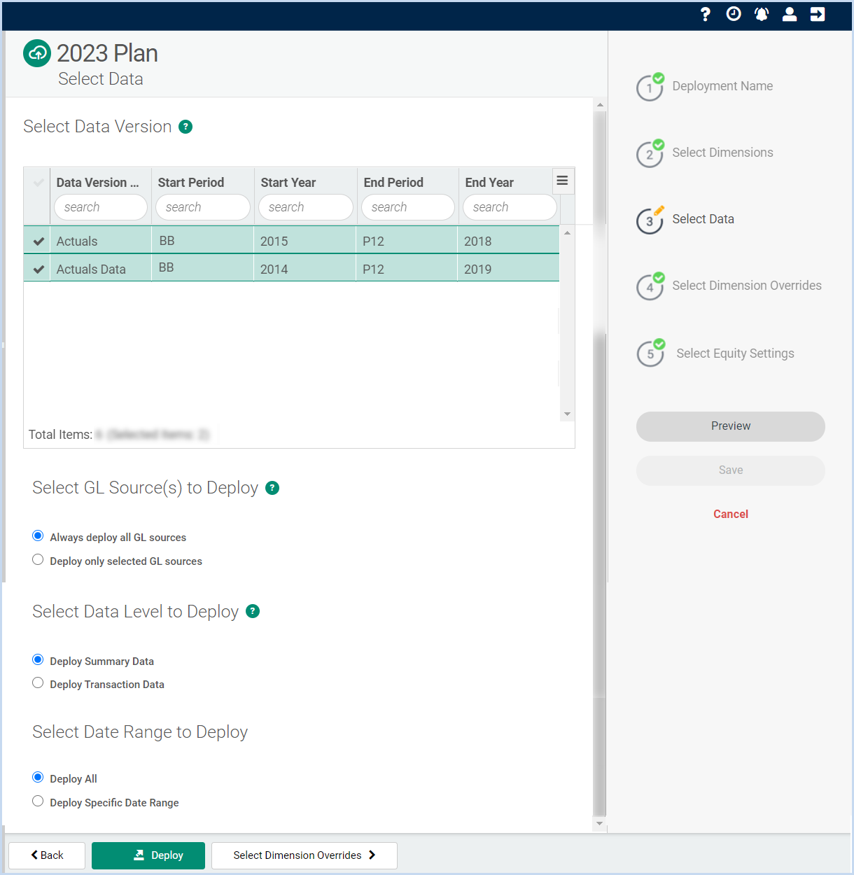Click step 1 circle icon for Deployment Name
Viewport: 854px width, 875px height.
tap(650, 87)
